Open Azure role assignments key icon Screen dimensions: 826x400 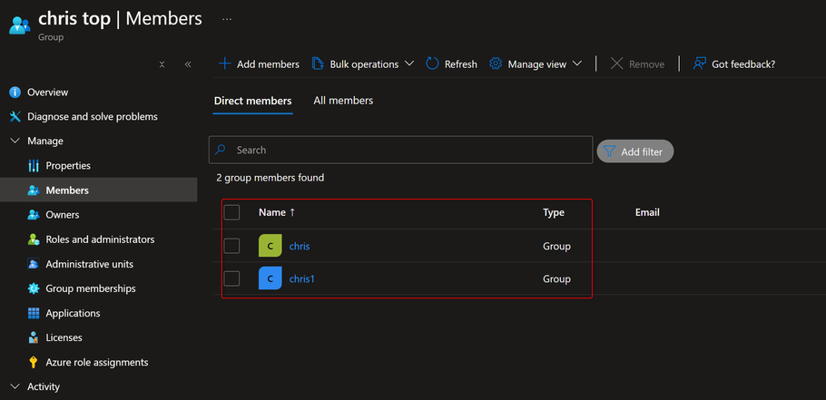click(x=34, y=363)
